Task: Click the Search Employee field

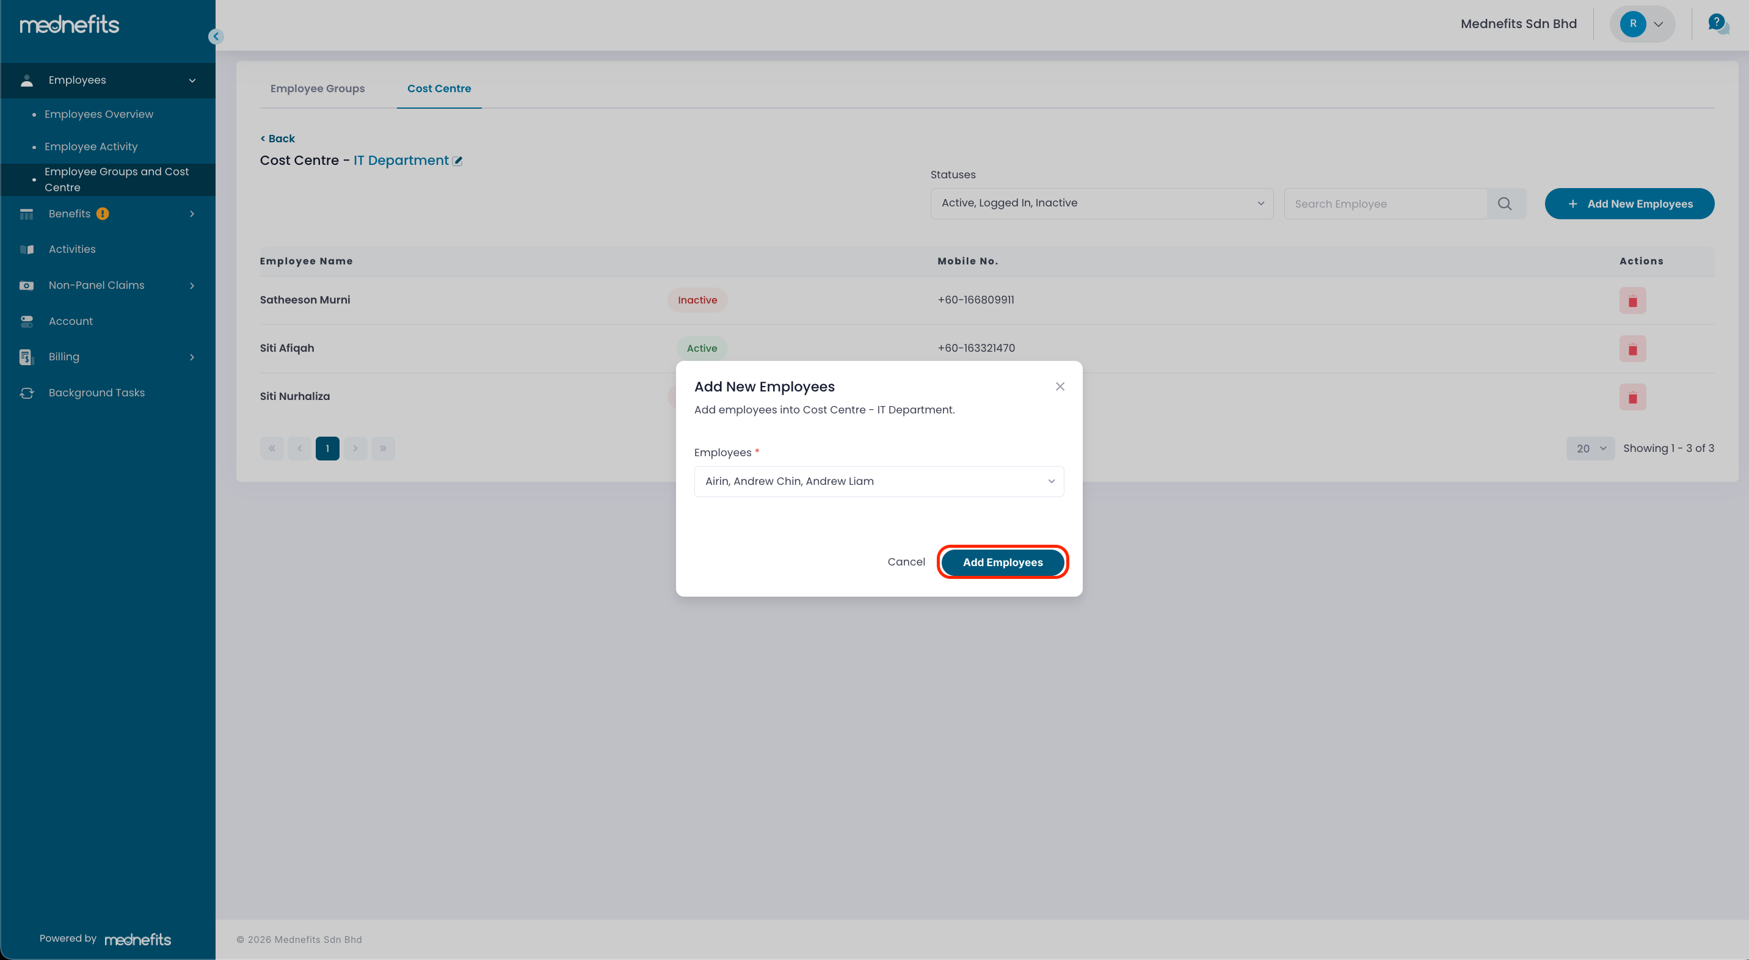Action: point(1385,204)
